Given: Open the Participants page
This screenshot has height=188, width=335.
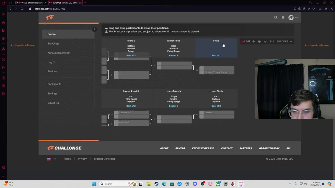Looking at the screenshot, I should pyautogui.click(x=54, y=84).
